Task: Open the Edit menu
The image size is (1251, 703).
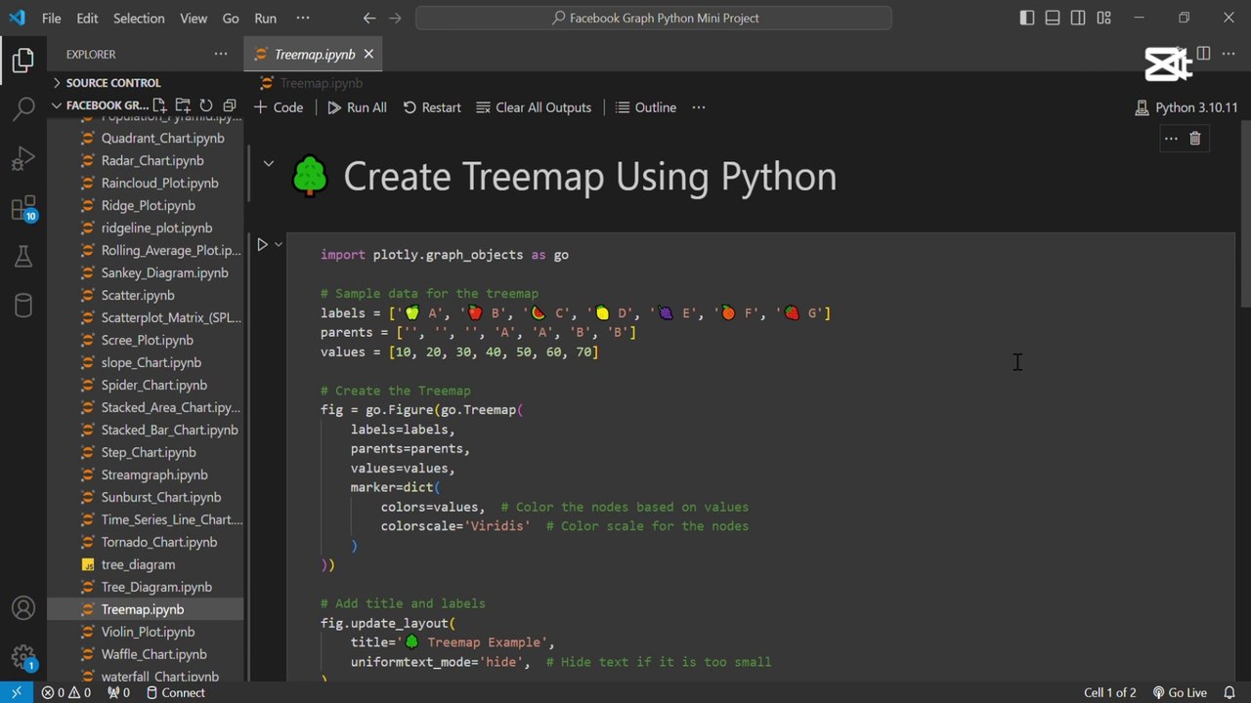Action: (x=87, y=18)
